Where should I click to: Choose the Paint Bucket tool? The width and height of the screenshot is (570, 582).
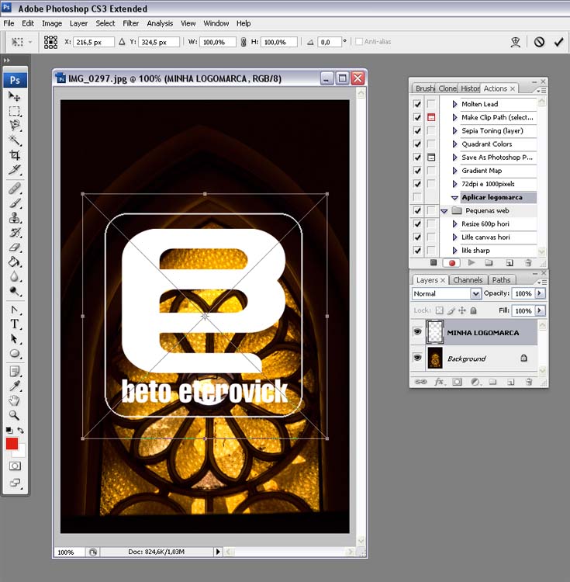pos(15,262)
